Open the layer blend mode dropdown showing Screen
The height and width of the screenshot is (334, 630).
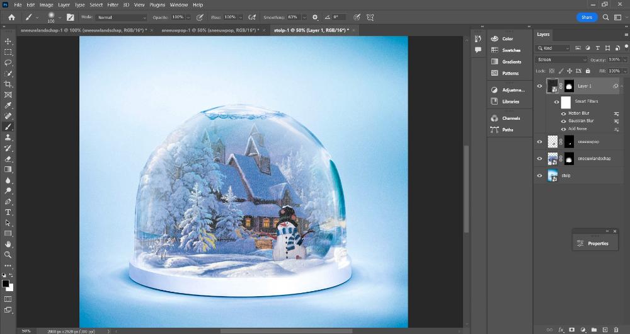561,60
